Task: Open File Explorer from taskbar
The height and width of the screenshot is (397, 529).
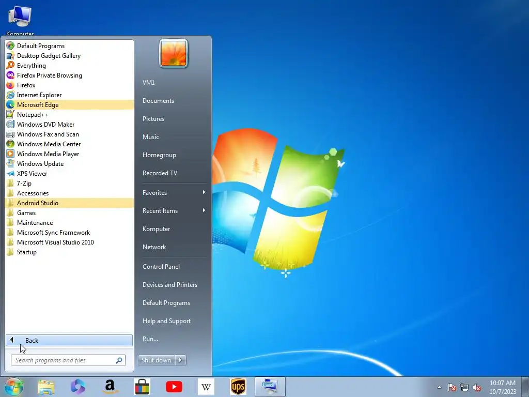Action: pyautogui.click(x=46, y=387)
